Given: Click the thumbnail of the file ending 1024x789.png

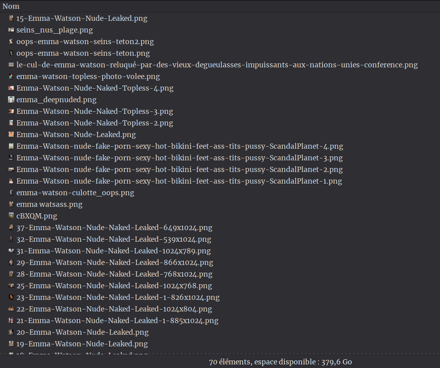Looking at the screenshot, I should click(11, 251).
